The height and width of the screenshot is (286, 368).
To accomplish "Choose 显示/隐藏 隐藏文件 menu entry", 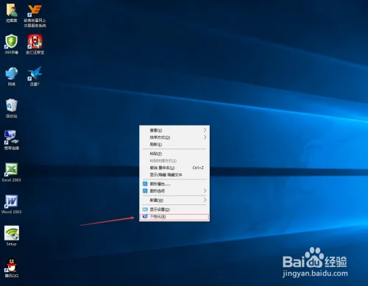I will tap(174, 175).
